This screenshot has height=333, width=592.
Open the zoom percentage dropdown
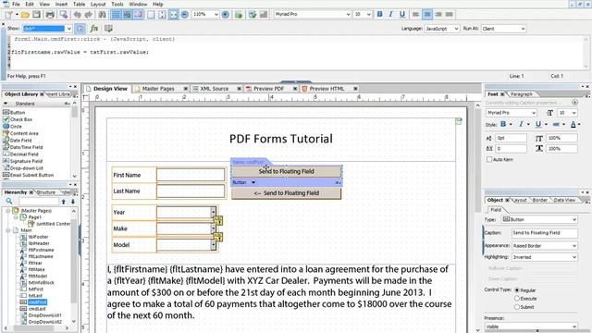tap(216, 15)
